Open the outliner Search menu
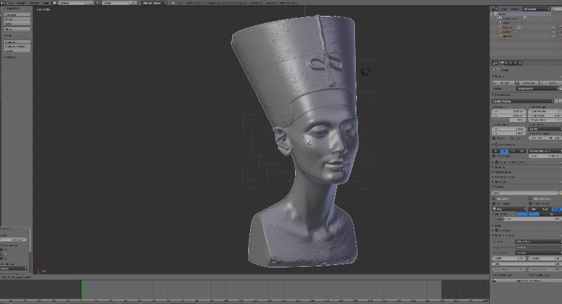Image resolution: width=562 pixels, height=304 pixels. click(x=515, y=9)
